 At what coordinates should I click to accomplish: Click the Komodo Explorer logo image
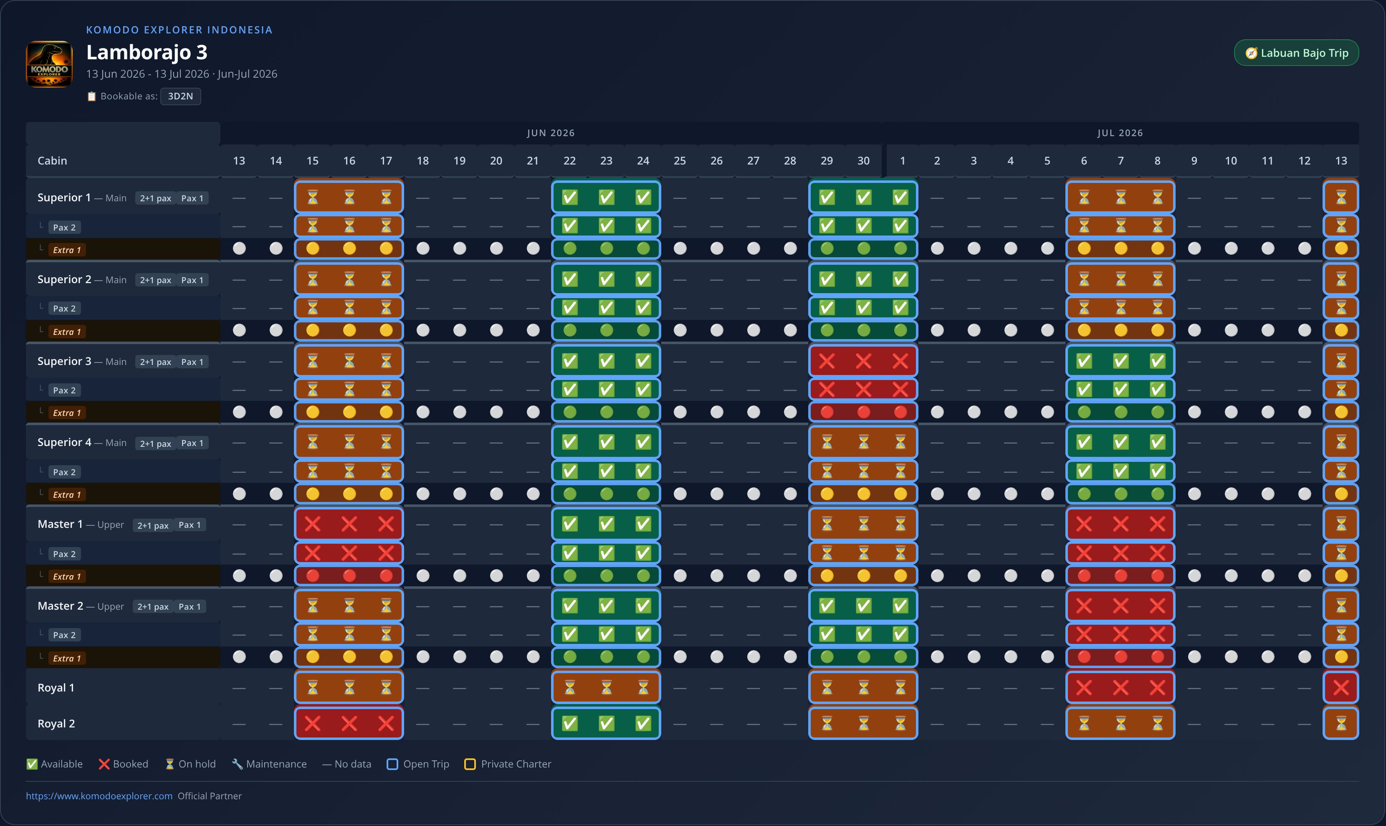point(49,64)
